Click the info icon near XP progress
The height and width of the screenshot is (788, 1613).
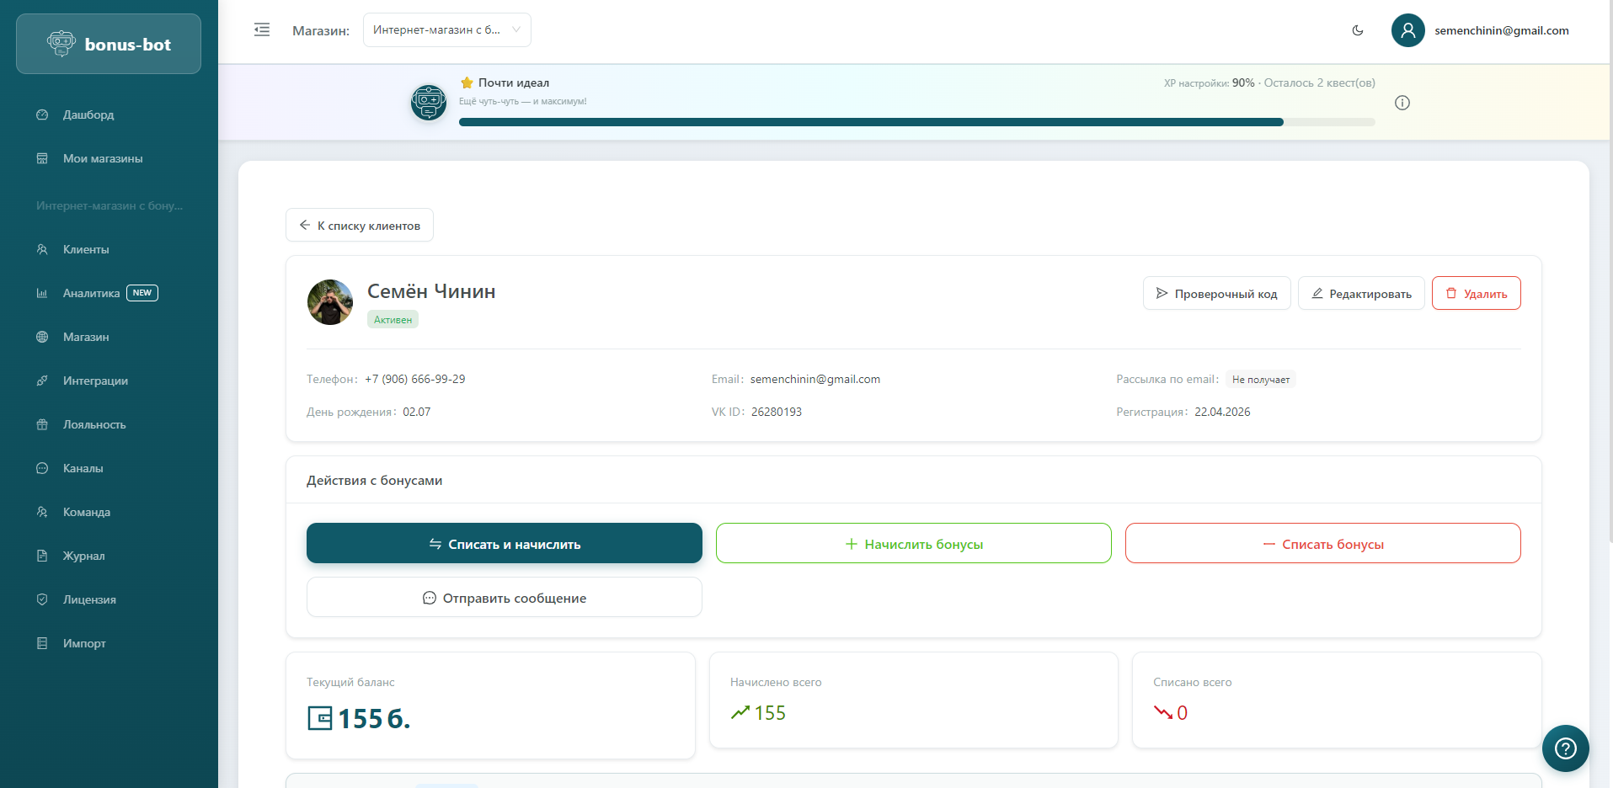click(x=1402, y=103)
